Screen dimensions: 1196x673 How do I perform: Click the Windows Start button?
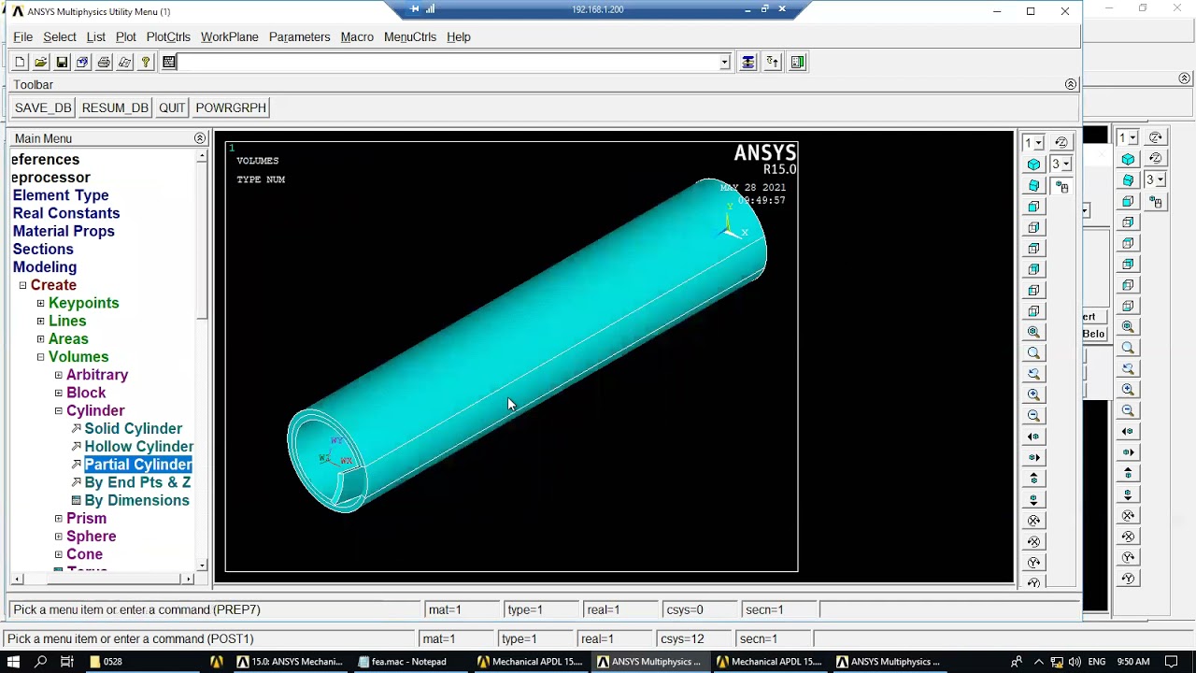[13, 662]
